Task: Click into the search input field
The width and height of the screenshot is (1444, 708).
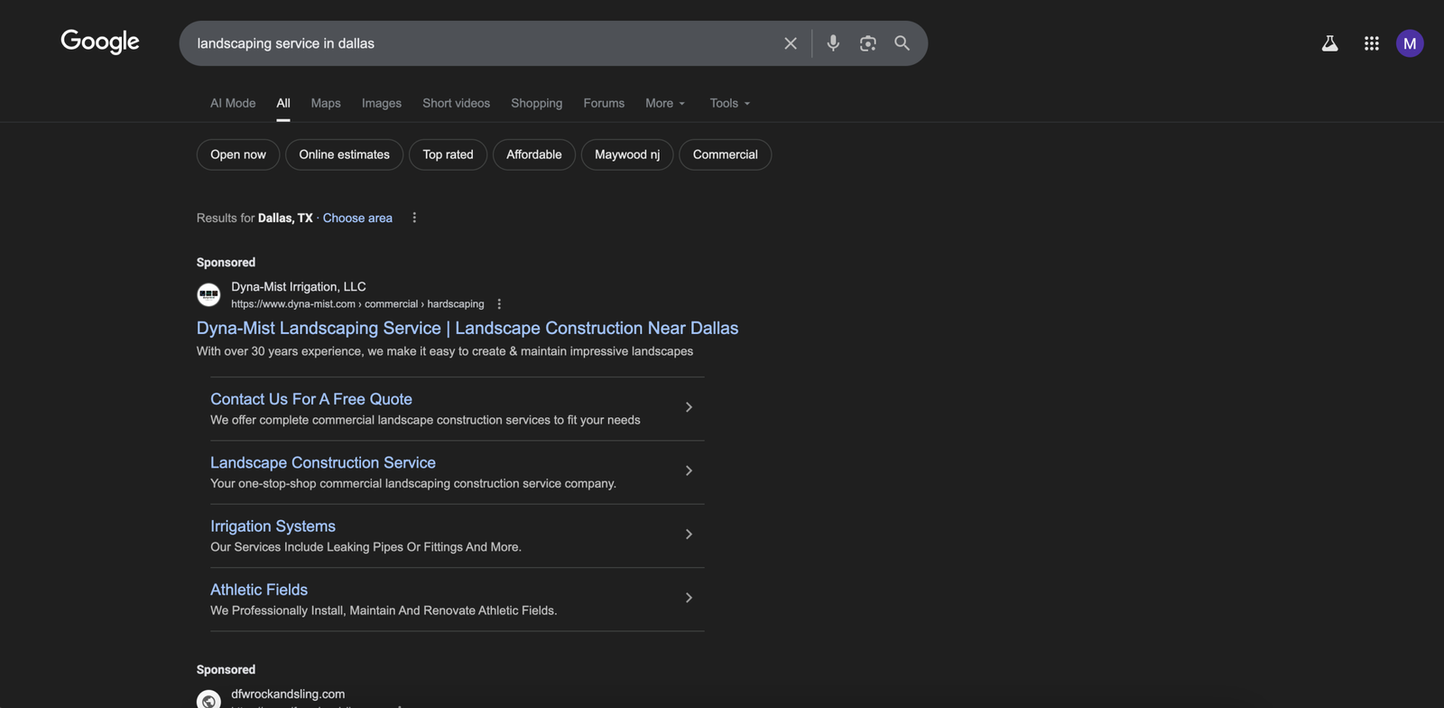Action: (478, 43)
